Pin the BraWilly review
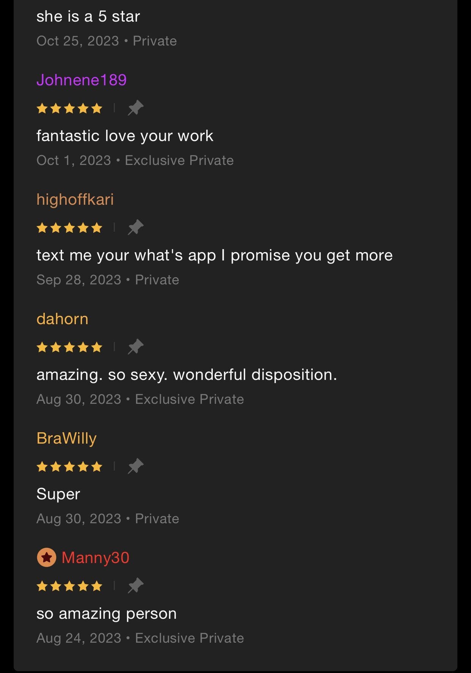Screen dimensions: 471x673 click(135, 466)
